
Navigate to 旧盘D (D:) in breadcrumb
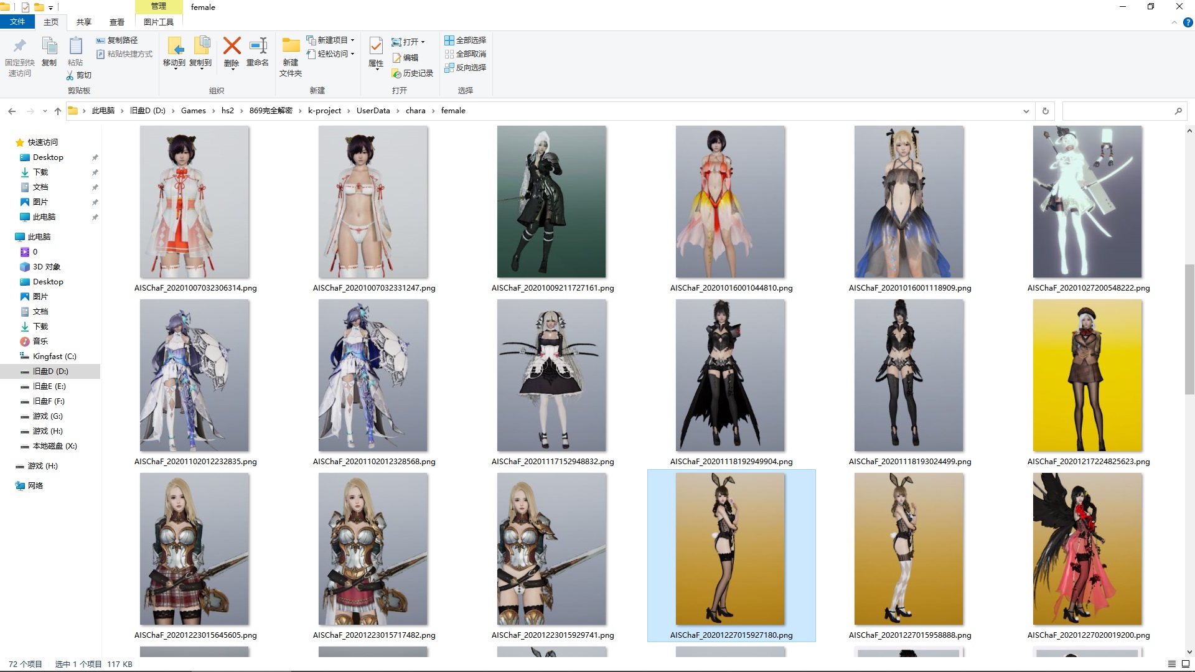148,111
